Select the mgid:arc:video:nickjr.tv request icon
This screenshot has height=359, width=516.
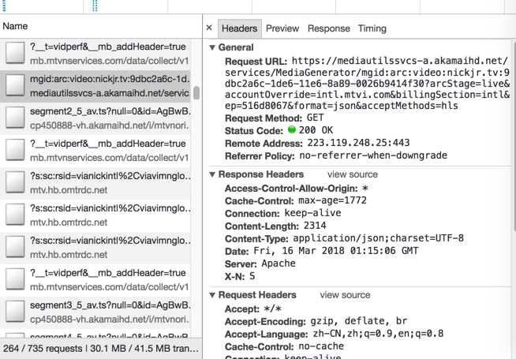tap(15, 85)
